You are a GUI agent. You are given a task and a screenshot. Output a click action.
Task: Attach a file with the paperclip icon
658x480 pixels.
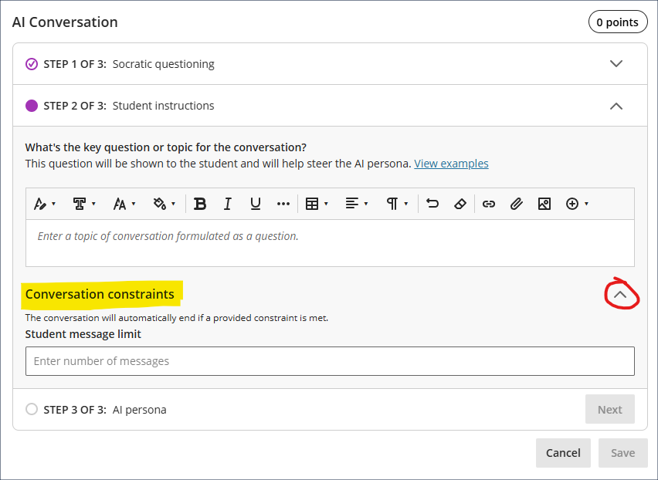pyautogui.click(x=516, y=204)
